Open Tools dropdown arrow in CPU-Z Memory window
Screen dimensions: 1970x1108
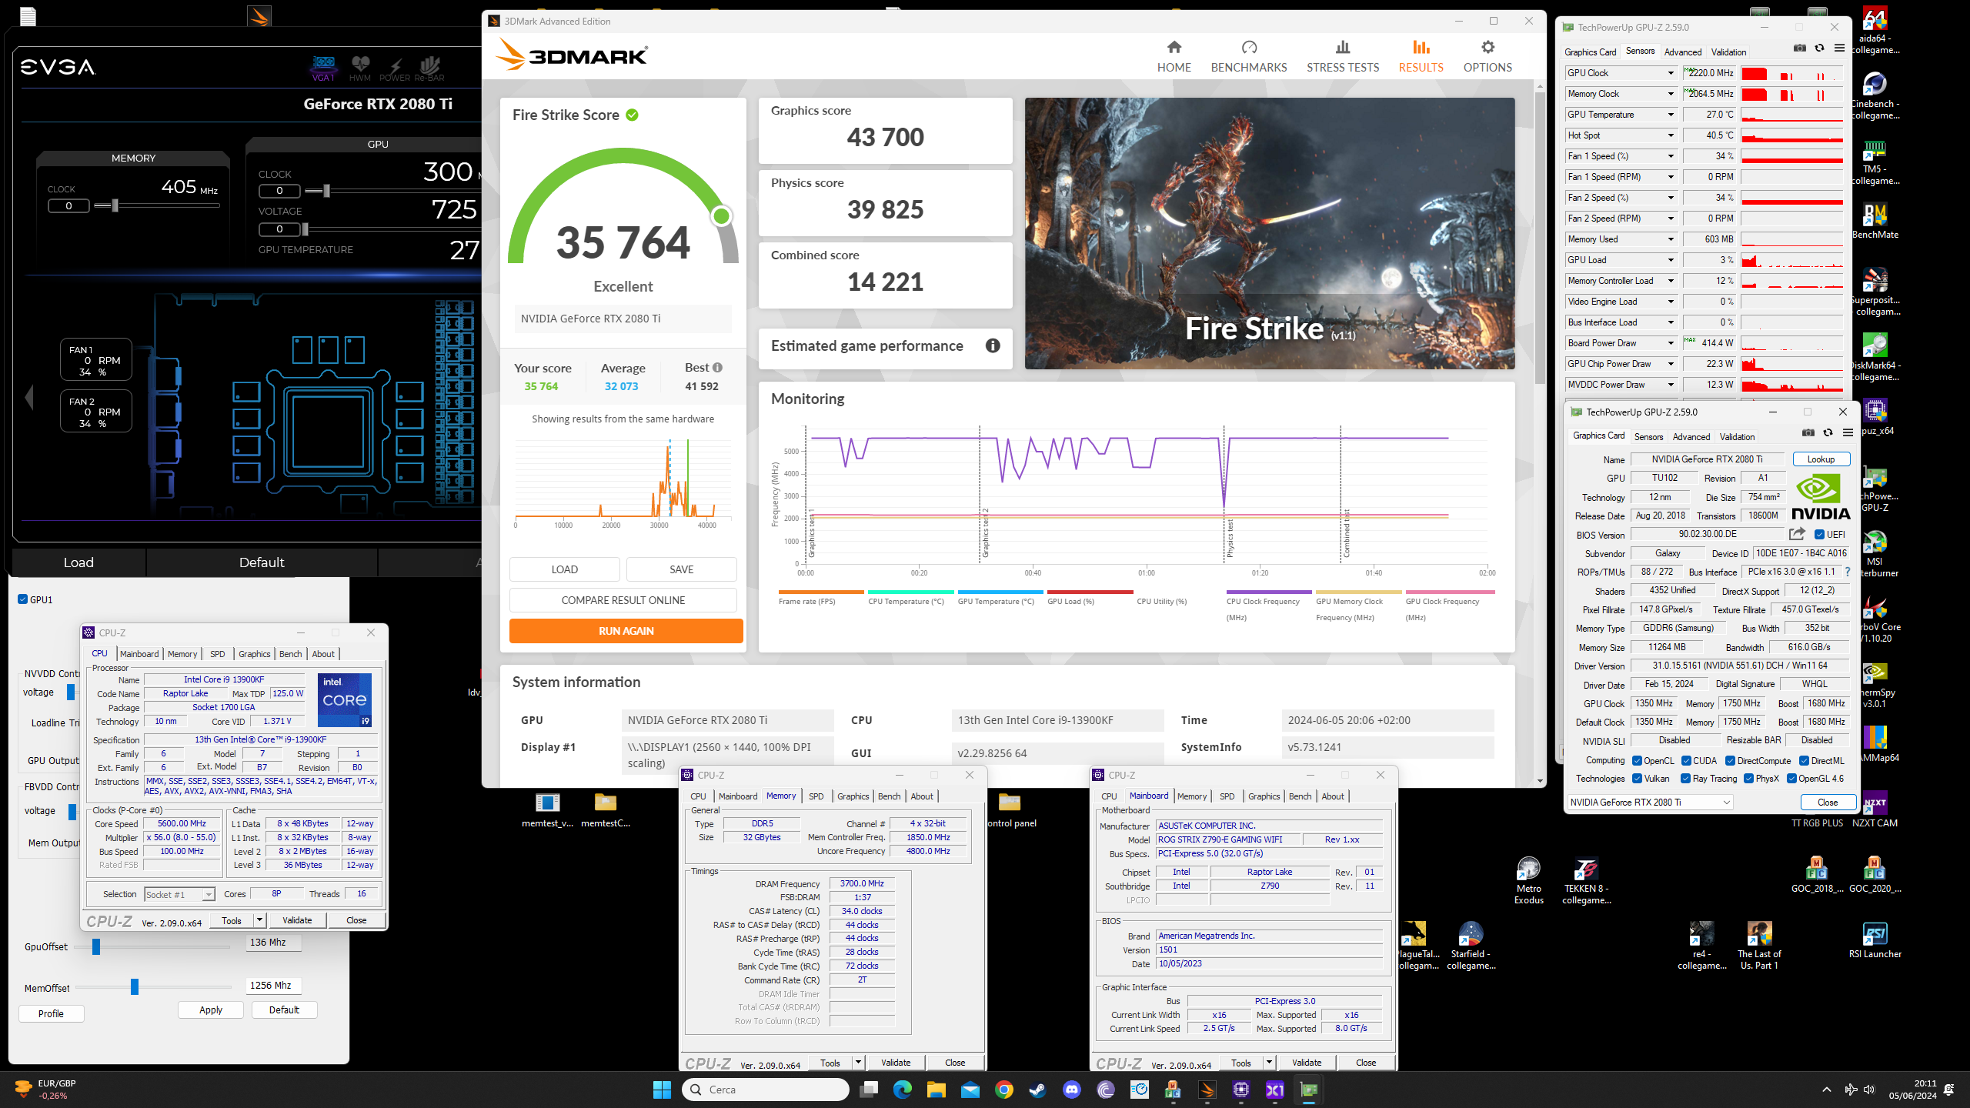(858, 1063)
